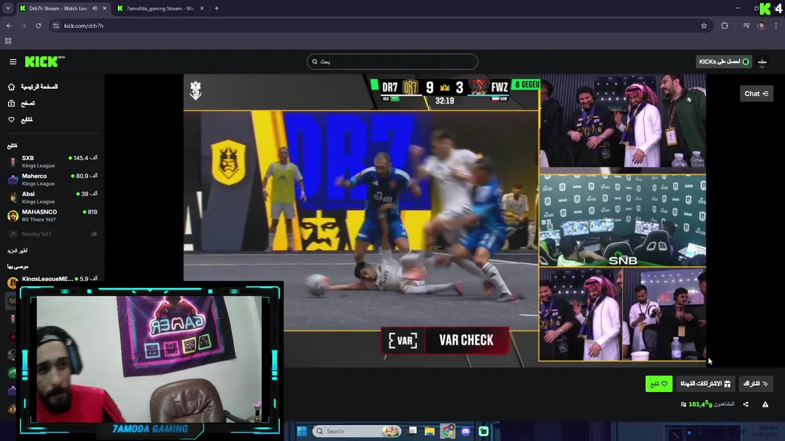Click SXB channel avatar
The height and width of the screenshot is (441, 785).
click(x=13, y=162)
